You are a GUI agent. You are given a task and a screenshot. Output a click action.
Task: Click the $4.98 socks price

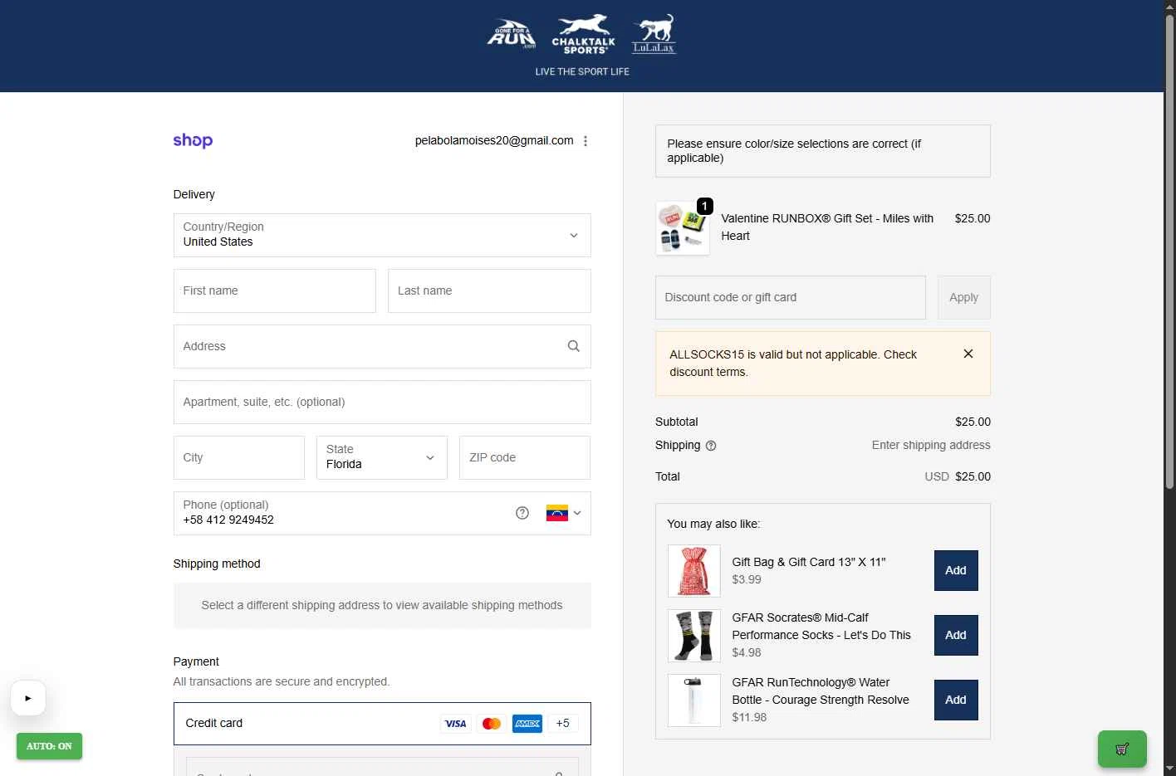coord(747,652)
